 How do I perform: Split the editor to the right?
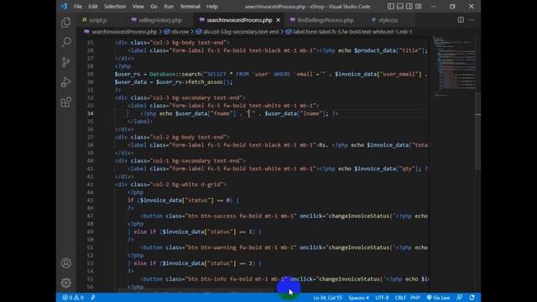461,20
